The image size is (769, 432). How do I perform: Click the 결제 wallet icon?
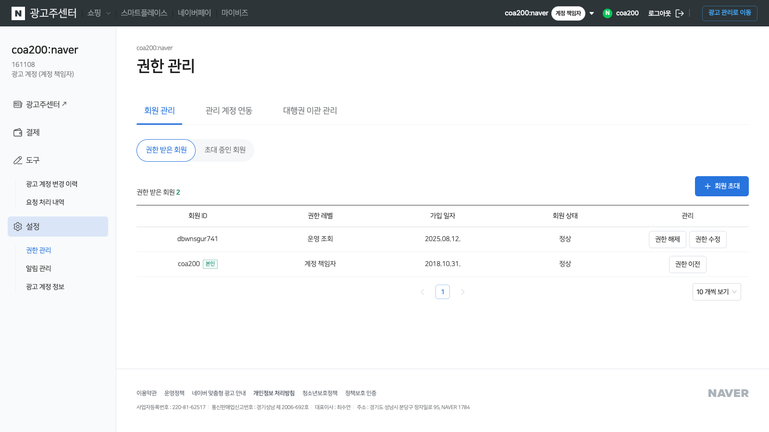[18, 132]
